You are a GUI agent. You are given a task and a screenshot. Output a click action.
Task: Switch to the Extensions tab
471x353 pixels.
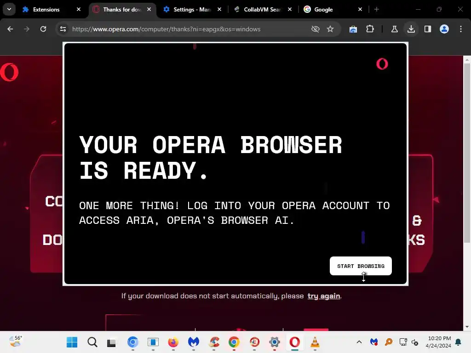[46, 10]
